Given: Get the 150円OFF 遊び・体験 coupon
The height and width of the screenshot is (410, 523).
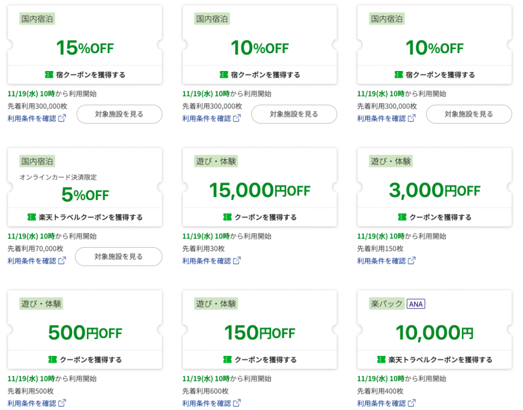Looking at the screenshot, I should tap(259, 359).
